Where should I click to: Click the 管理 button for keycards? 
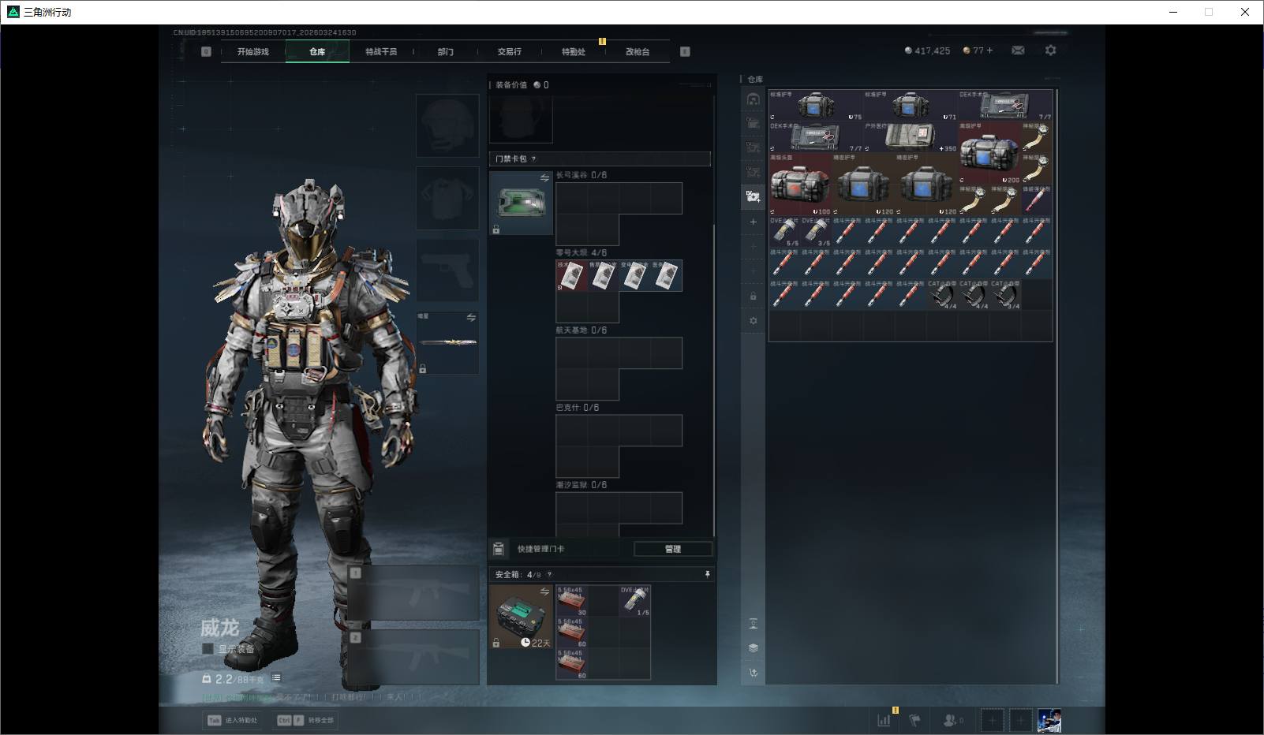672,549
